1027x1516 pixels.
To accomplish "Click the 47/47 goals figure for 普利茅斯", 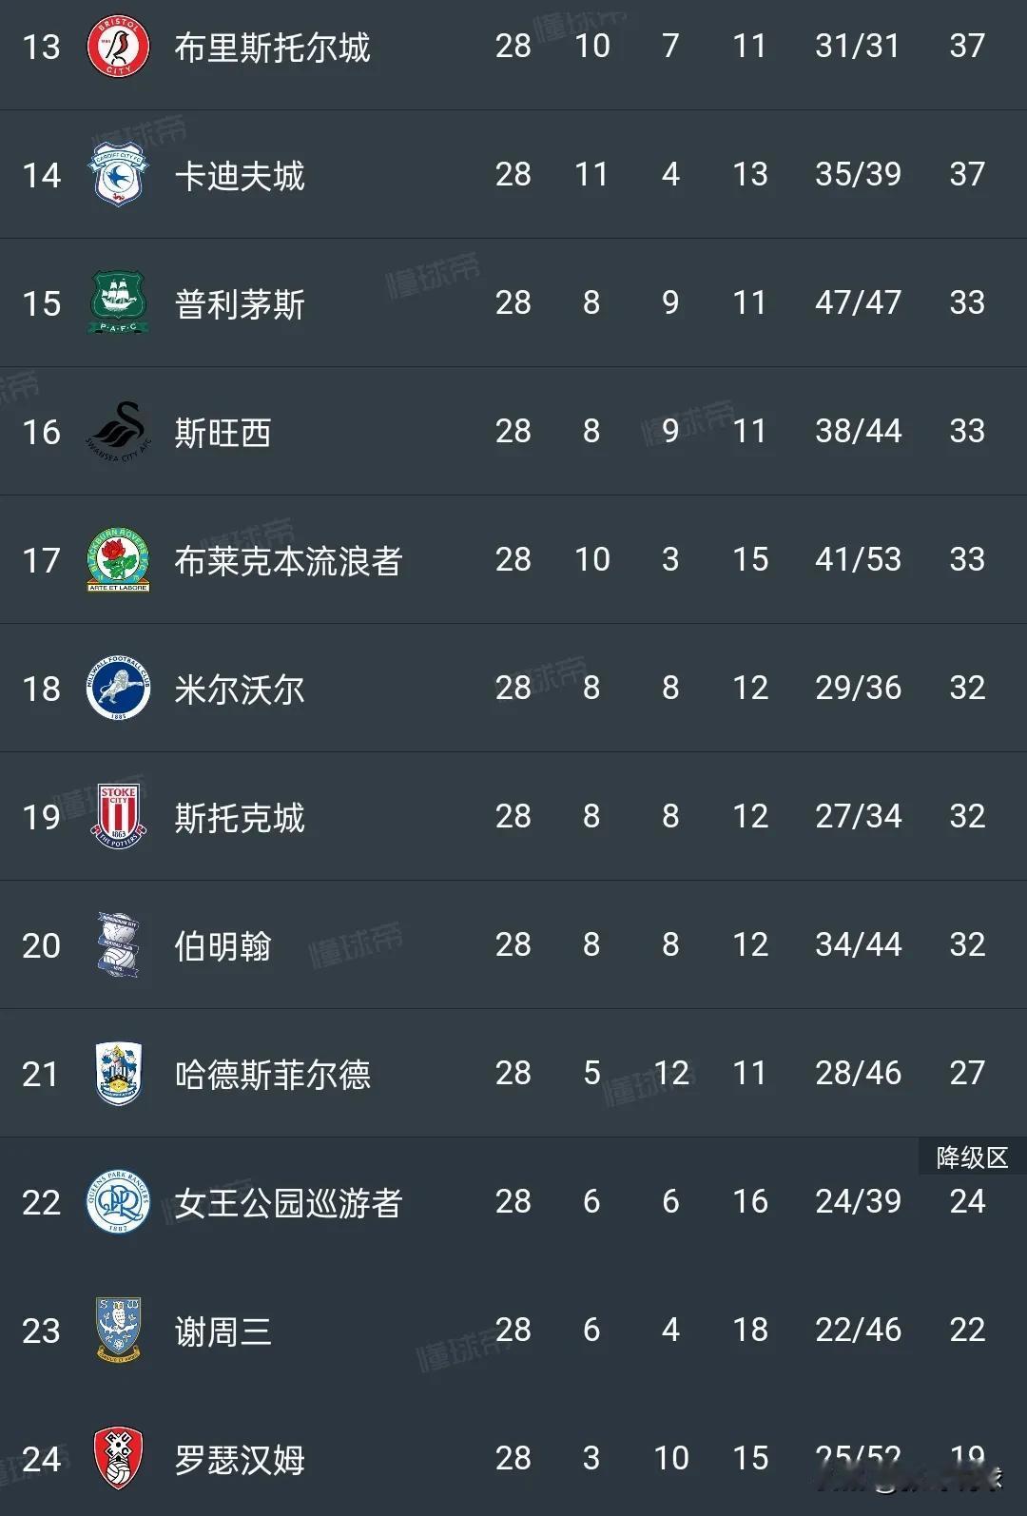I will point(858,302).
